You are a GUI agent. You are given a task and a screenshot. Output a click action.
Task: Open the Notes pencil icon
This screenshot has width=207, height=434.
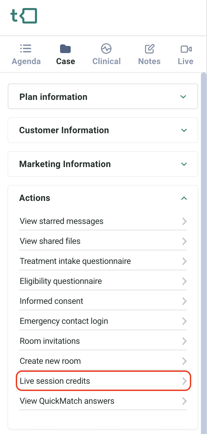click(x=149, y=49)
